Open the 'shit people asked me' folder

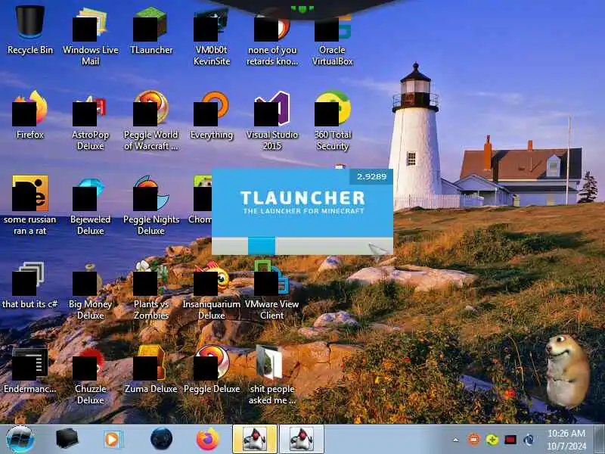[272, 375]
